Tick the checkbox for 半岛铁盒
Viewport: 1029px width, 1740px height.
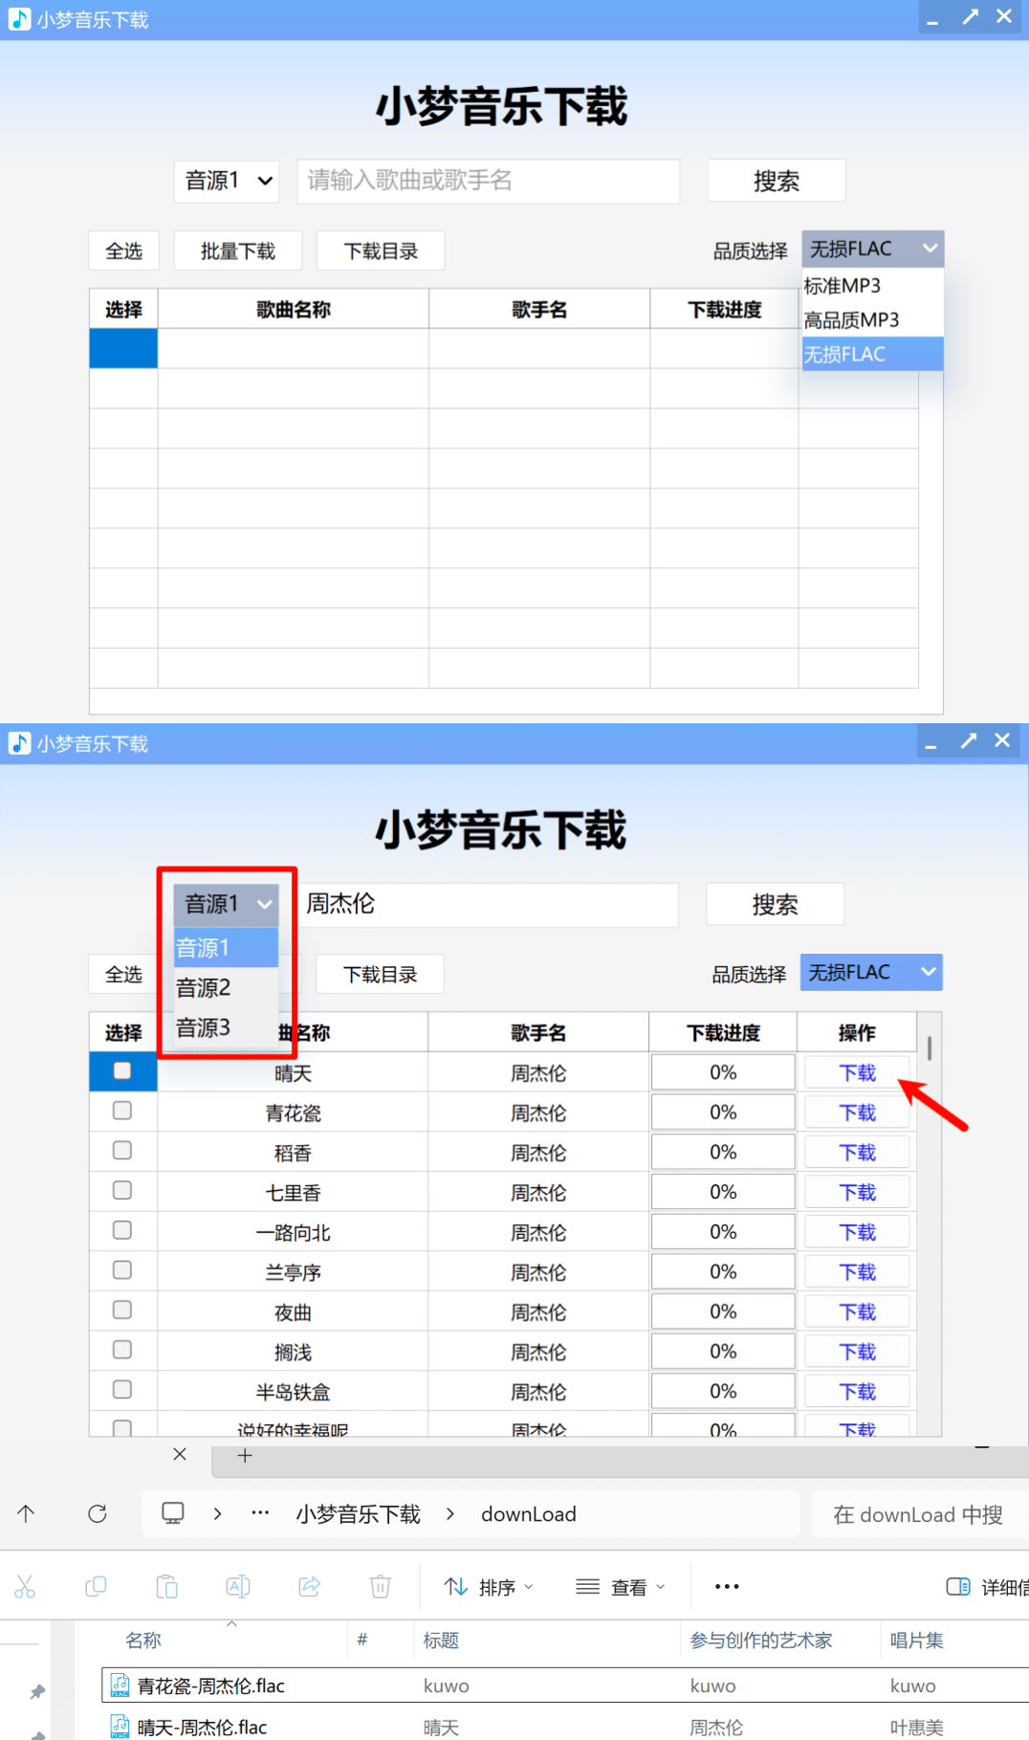122,1390
